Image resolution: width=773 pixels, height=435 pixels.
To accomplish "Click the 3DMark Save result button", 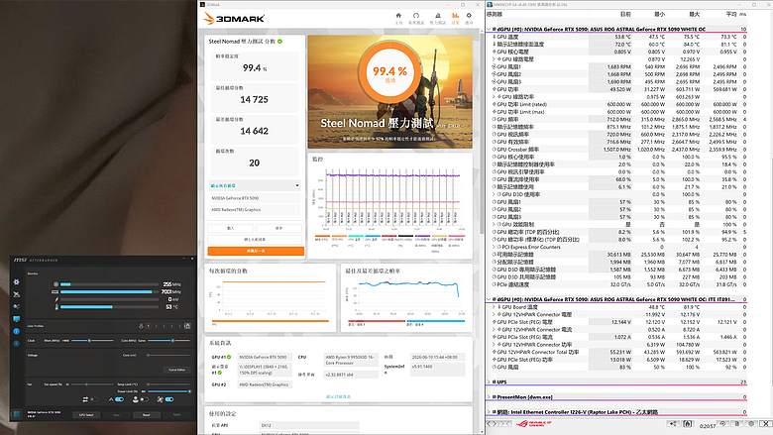I will [x=279, y=228].
